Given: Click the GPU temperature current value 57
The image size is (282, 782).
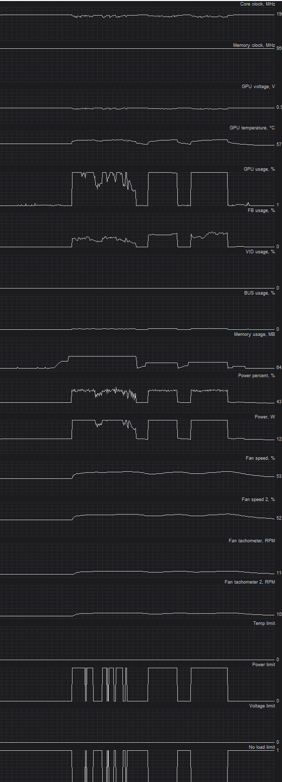Looking at the screenshot, I should [279, 145].
